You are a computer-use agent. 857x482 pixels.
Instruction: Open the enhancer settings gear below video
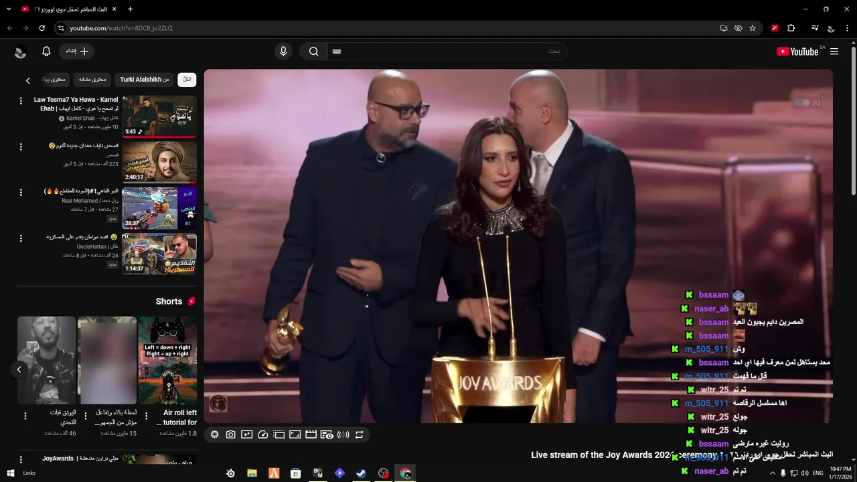[x=214, y=434]
